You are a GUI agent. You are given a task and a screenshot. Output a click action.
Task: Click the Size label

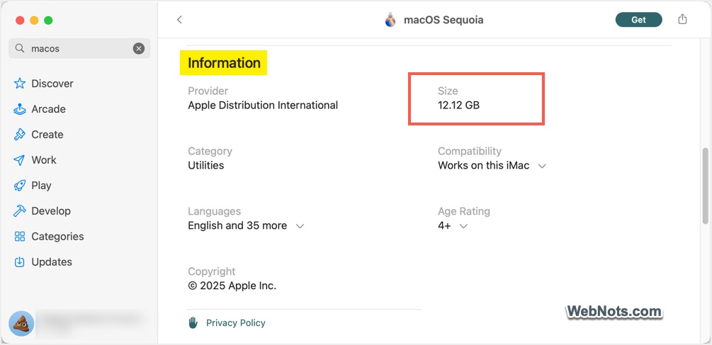(x=448, y=91)
